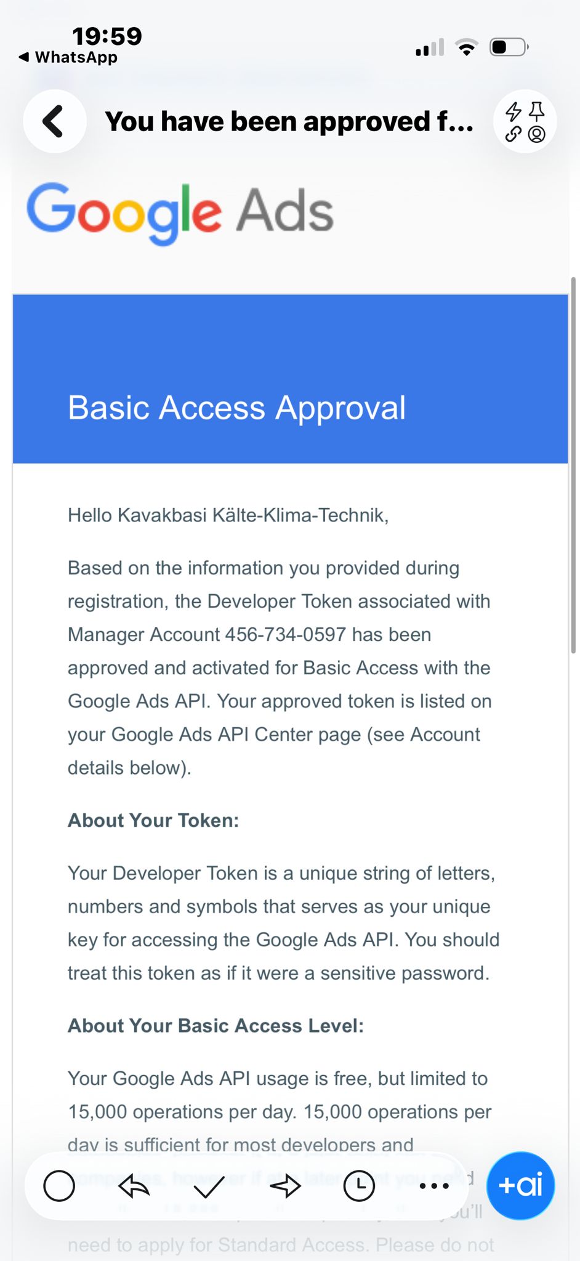Open more options via three dots
This screenshot has width=580, height=1261.
(x=434, y=1185)
